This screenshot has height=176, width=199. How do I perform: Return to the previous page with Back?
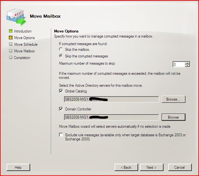126,167
